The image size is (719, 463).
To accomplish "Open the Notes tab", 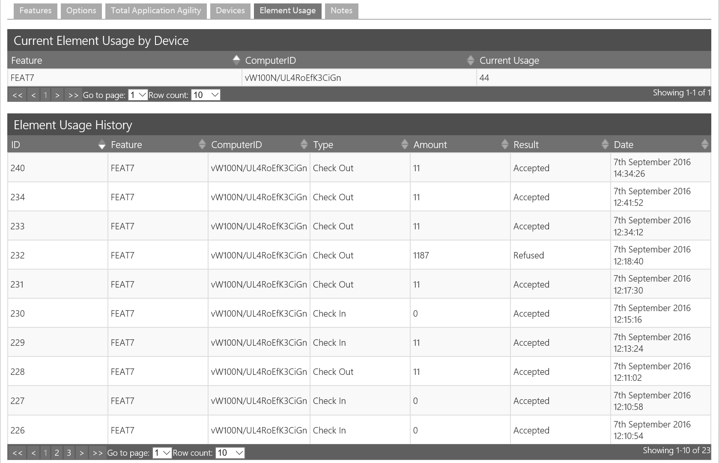I will pos(341,11).
